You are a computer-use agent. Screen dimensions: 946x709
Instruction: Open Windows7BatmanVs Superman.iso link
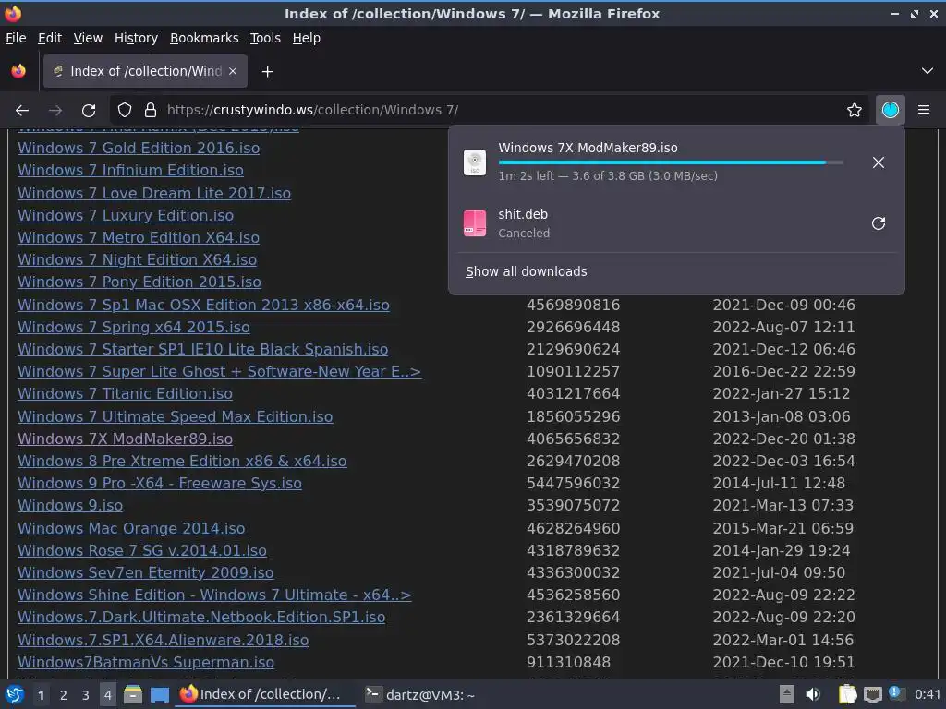[x=146, y=663]
